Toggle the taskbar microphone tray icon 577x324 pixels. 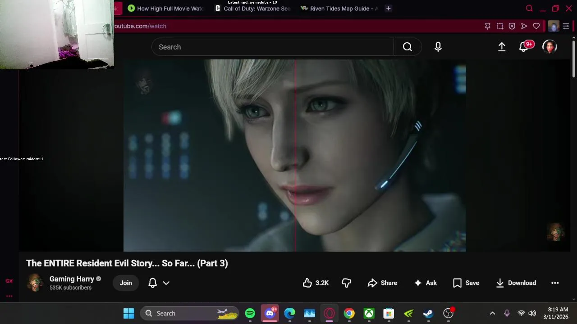(507, 313)
